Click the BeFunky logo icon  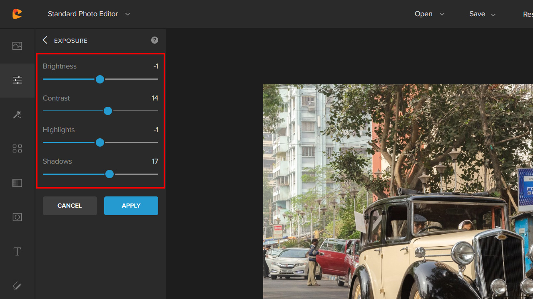coord(17,14)
